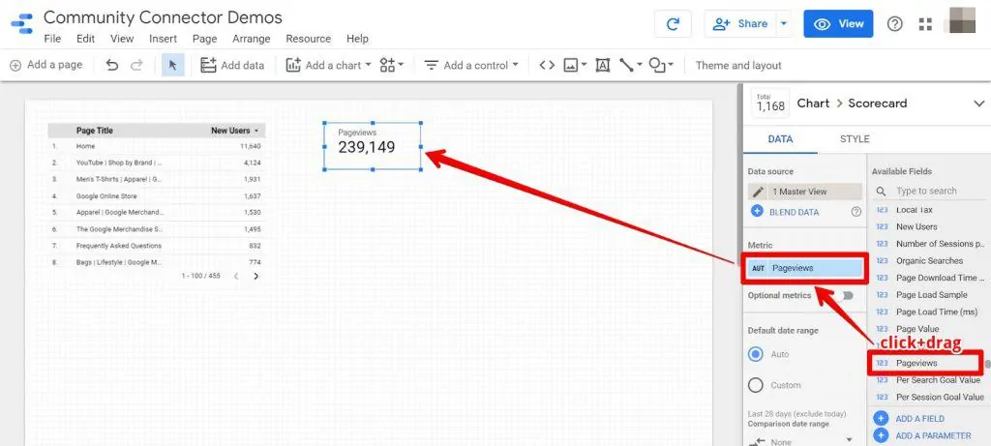The width and height of the screenshot is (991, 446).
Task: Open the Arrange menu
Action: click(251, 39)
